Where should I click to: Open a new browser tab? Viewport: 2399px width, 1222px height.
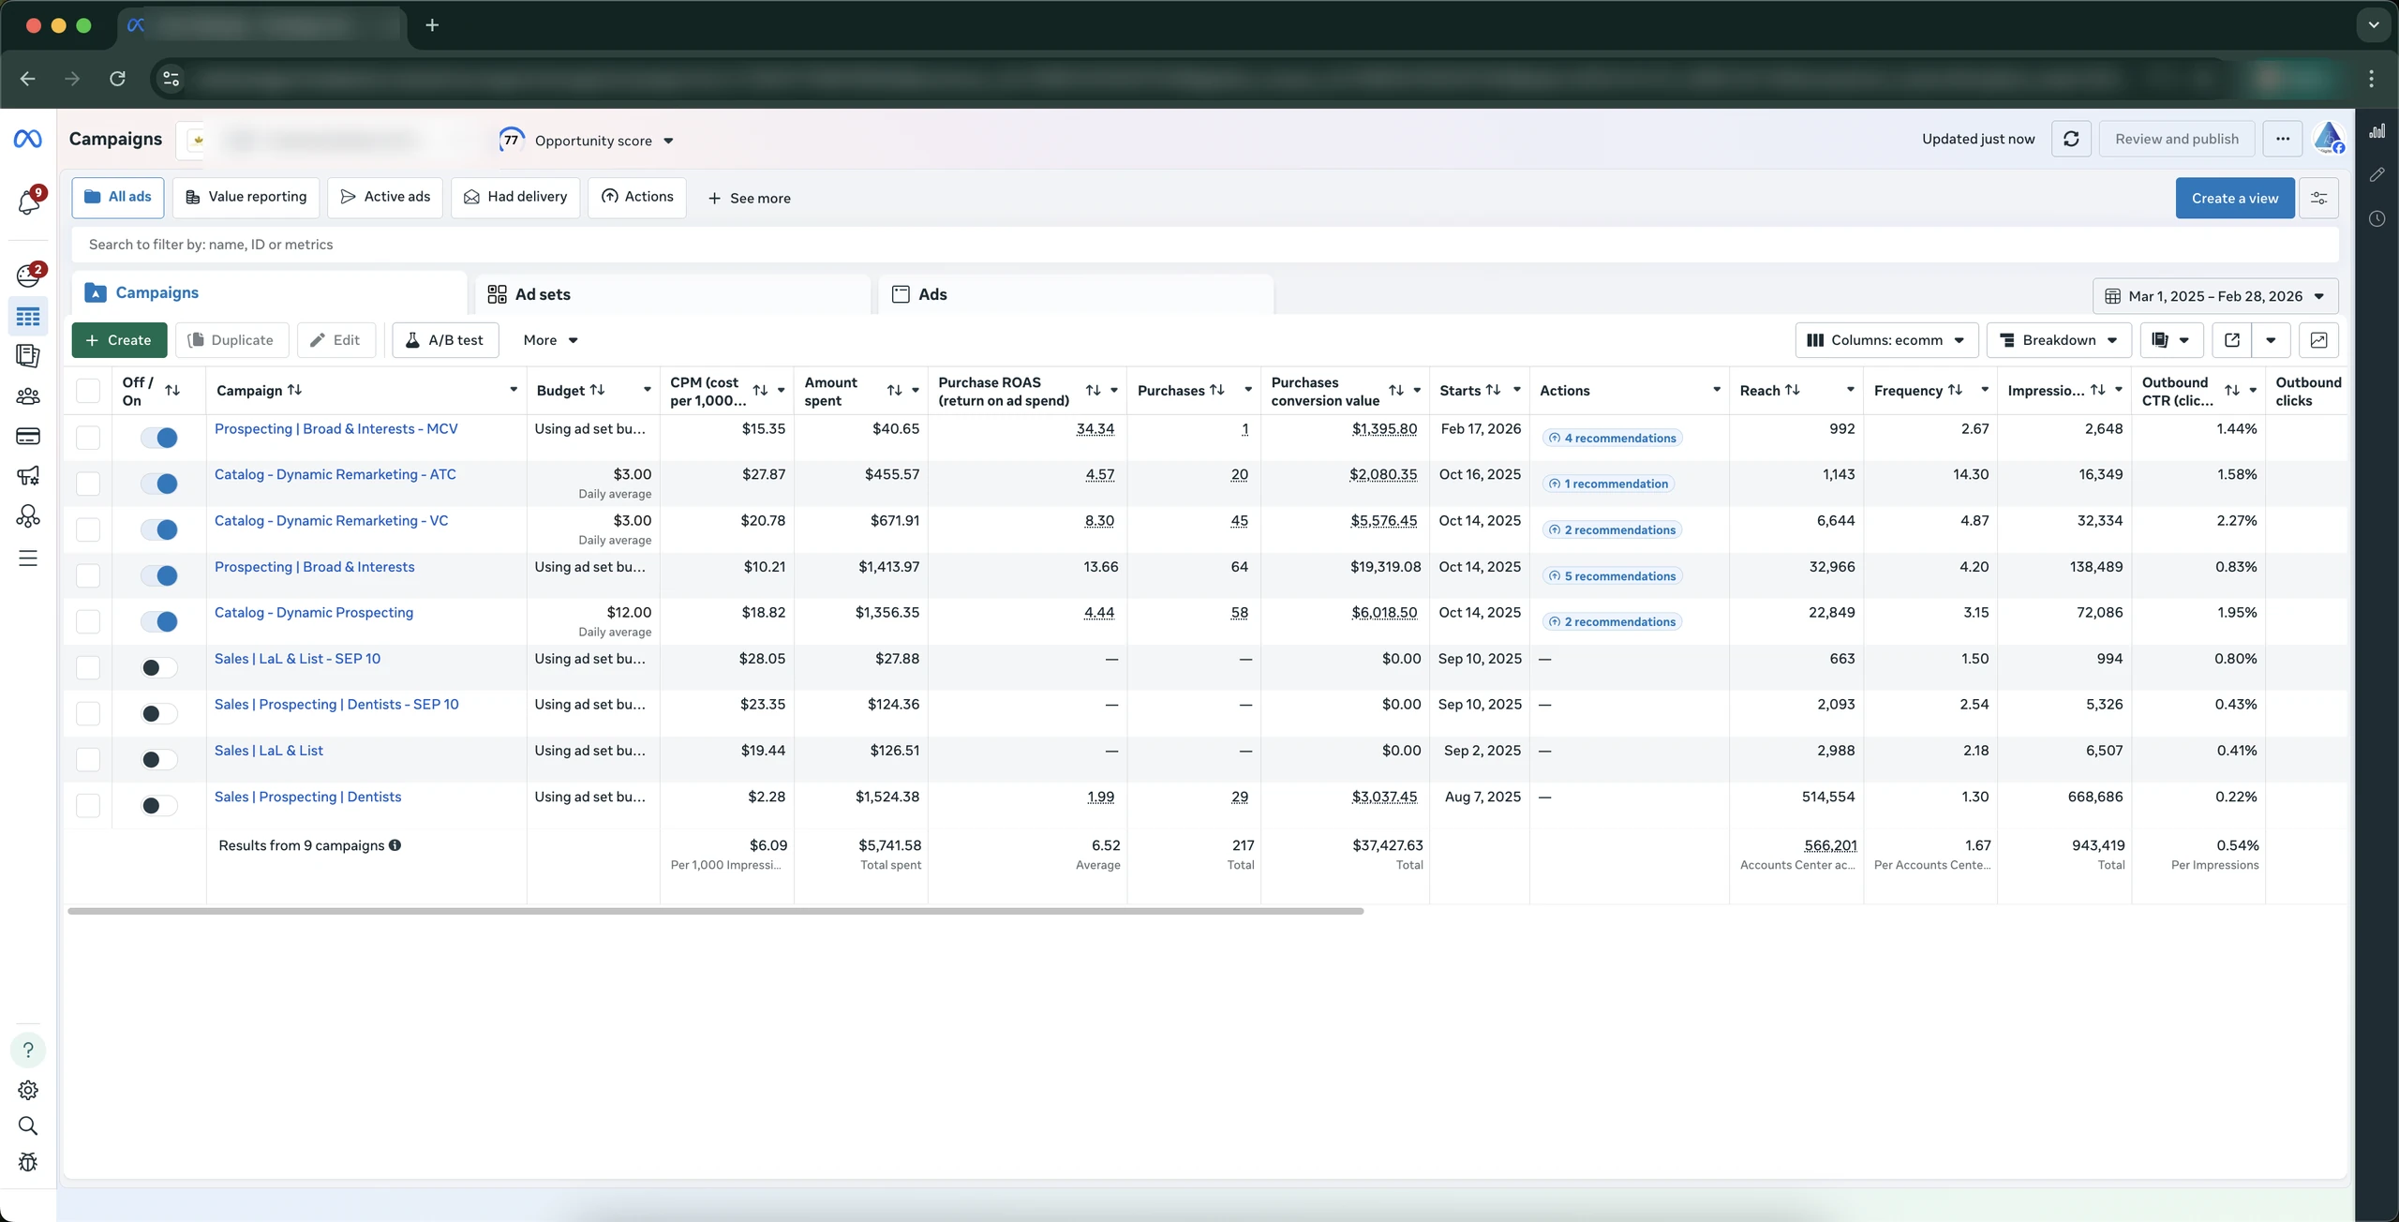click(x=432, y=25)
